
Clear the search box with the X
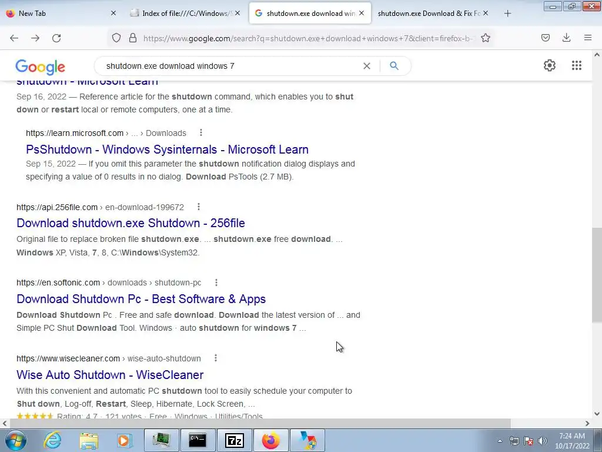coord(367,66)
